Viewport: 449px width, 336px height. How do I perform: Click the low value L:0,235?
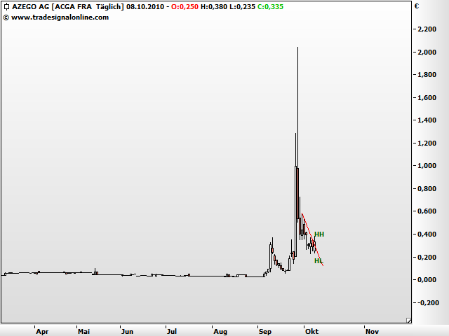pyautogui.click(x=242, y=6)
